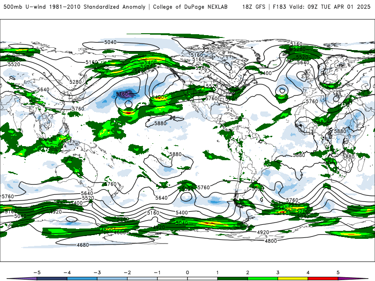Click the '5760' label inside the purple anomaly

122,94
